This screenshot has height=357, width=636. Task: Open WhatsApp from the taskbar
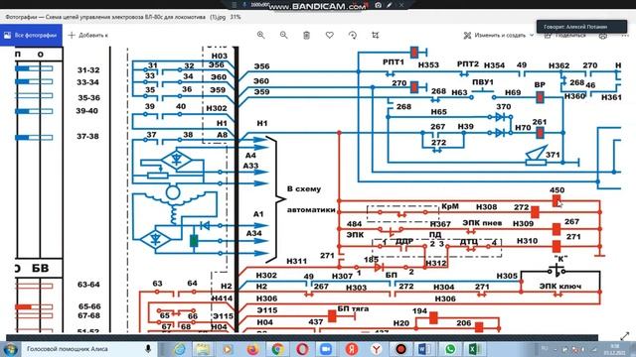[x=450, y=349]
